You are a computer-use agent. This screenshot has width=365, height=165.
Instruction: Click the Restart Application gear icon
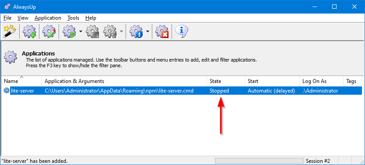click(110, 31)
